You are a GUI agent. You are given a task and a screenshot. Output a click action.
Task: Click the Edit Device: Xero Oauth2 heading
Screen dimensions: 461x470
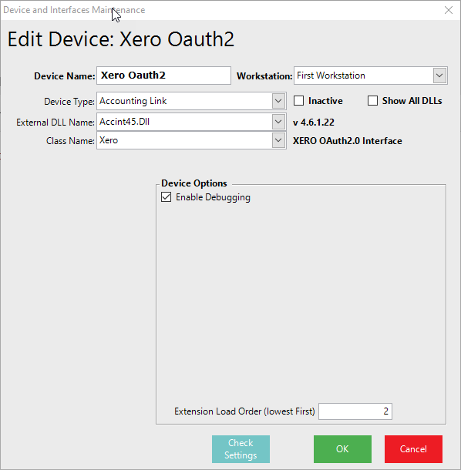120,39
